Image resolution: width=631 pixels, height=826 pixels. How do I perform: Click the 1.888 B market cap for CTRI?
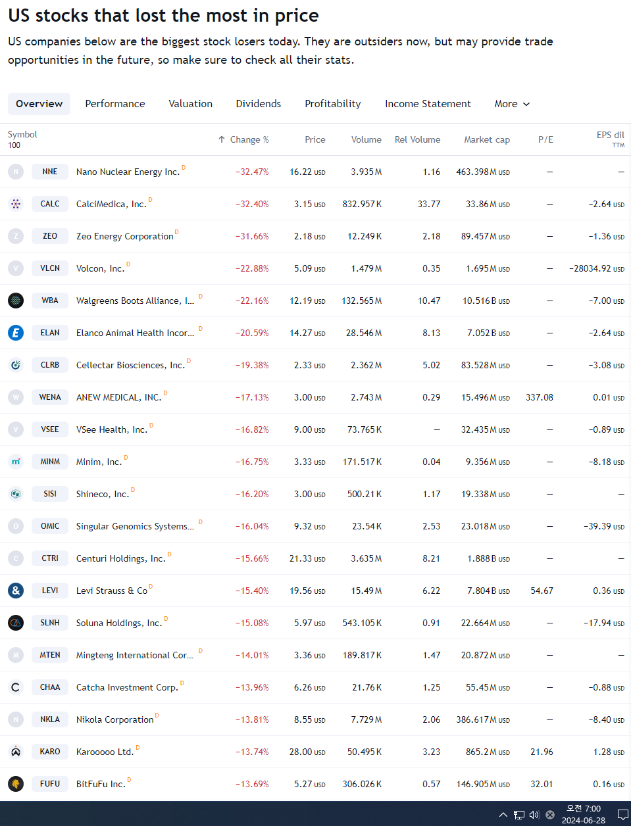click(489, 558)
